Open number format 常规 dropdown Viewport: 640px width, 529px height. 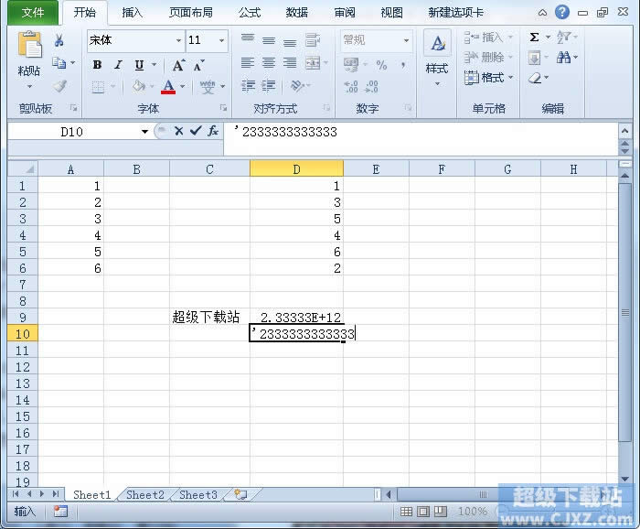(x=406, y=40)
